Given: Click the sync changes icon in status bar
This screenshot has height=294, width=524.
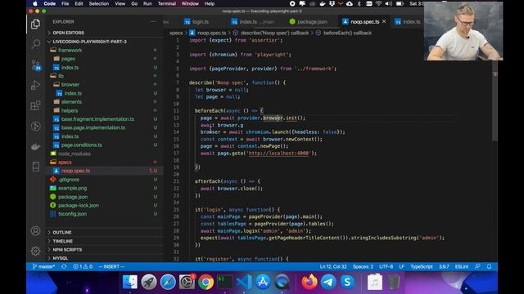Looking at the screenshot, I should 64,266.
